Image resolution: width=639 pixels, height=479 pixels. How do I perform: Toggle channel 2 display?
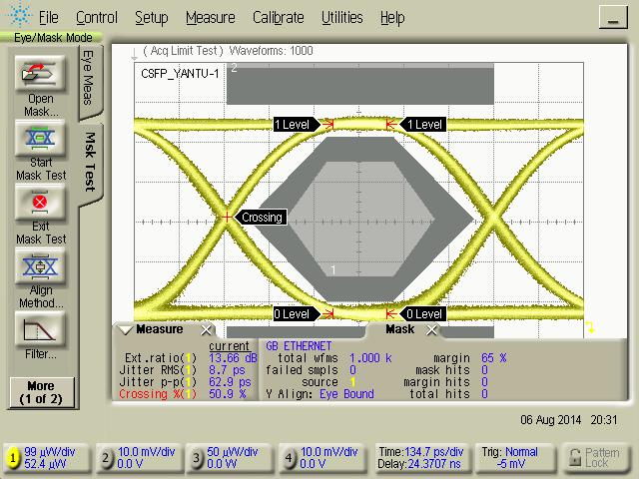pyautogui.click(x=106, y=458)
